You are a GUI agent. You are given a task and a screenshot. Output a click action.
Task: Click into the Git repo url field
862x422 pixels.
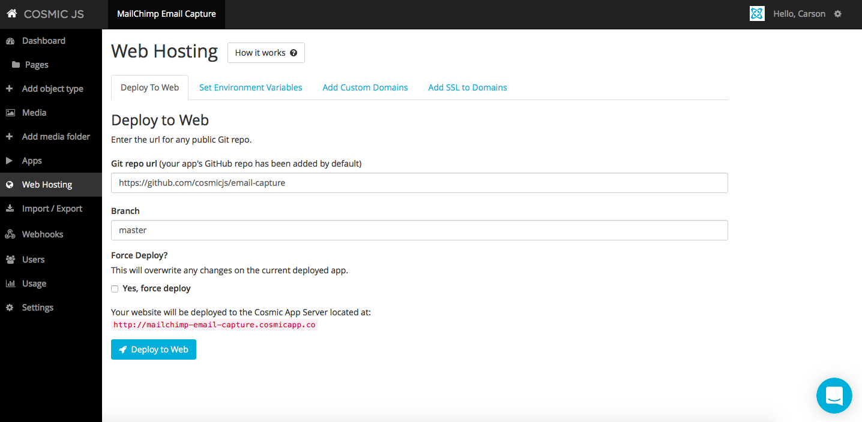419,183
